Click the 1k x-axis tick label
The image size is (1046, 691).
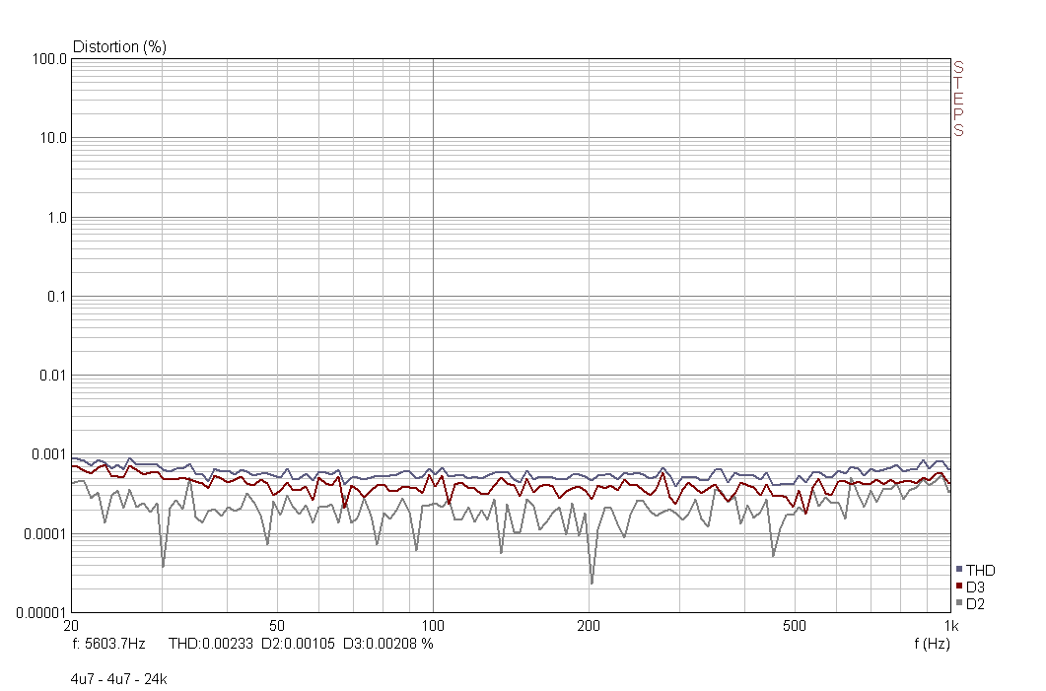click(x=952, y=626)
